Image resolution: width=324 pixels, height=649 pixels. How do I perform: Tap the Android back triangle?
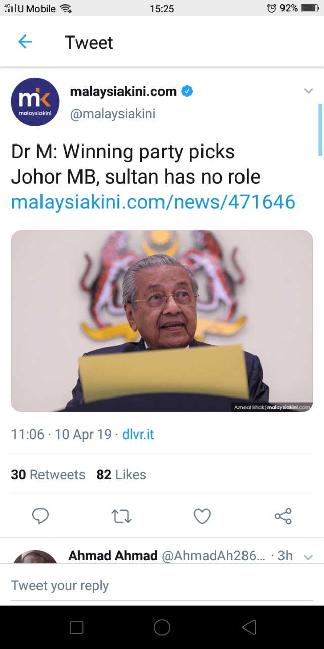[x=249, y=627]
